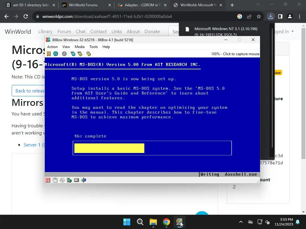Click the teal hard reset icon
The height and width of the screenshot is (229, 306).
click(56, 54)
